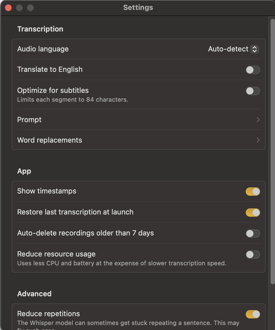Switch off Reduce repetitions toggle
Viewport: 275px width, 330px height.
click(x=253, y=314)
